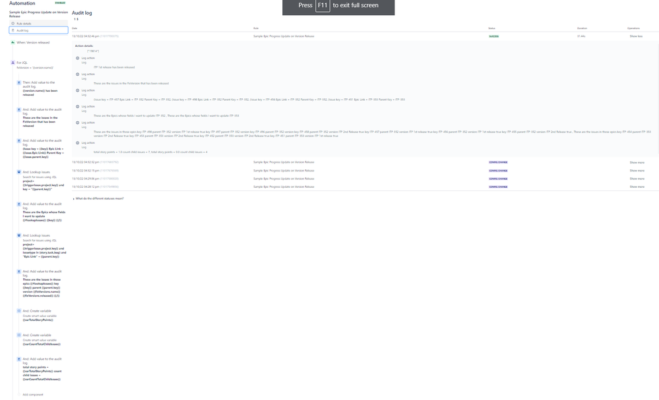Image resolution: width=659 pixels, height=400 pixels.
Task: Click the Duration column header
Action: point(582,28)
